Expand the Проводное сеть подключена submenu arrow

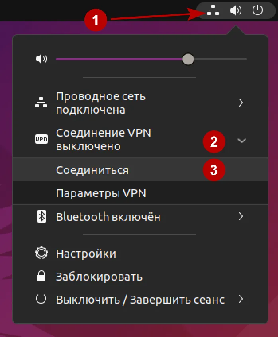(x=241, y=103)
